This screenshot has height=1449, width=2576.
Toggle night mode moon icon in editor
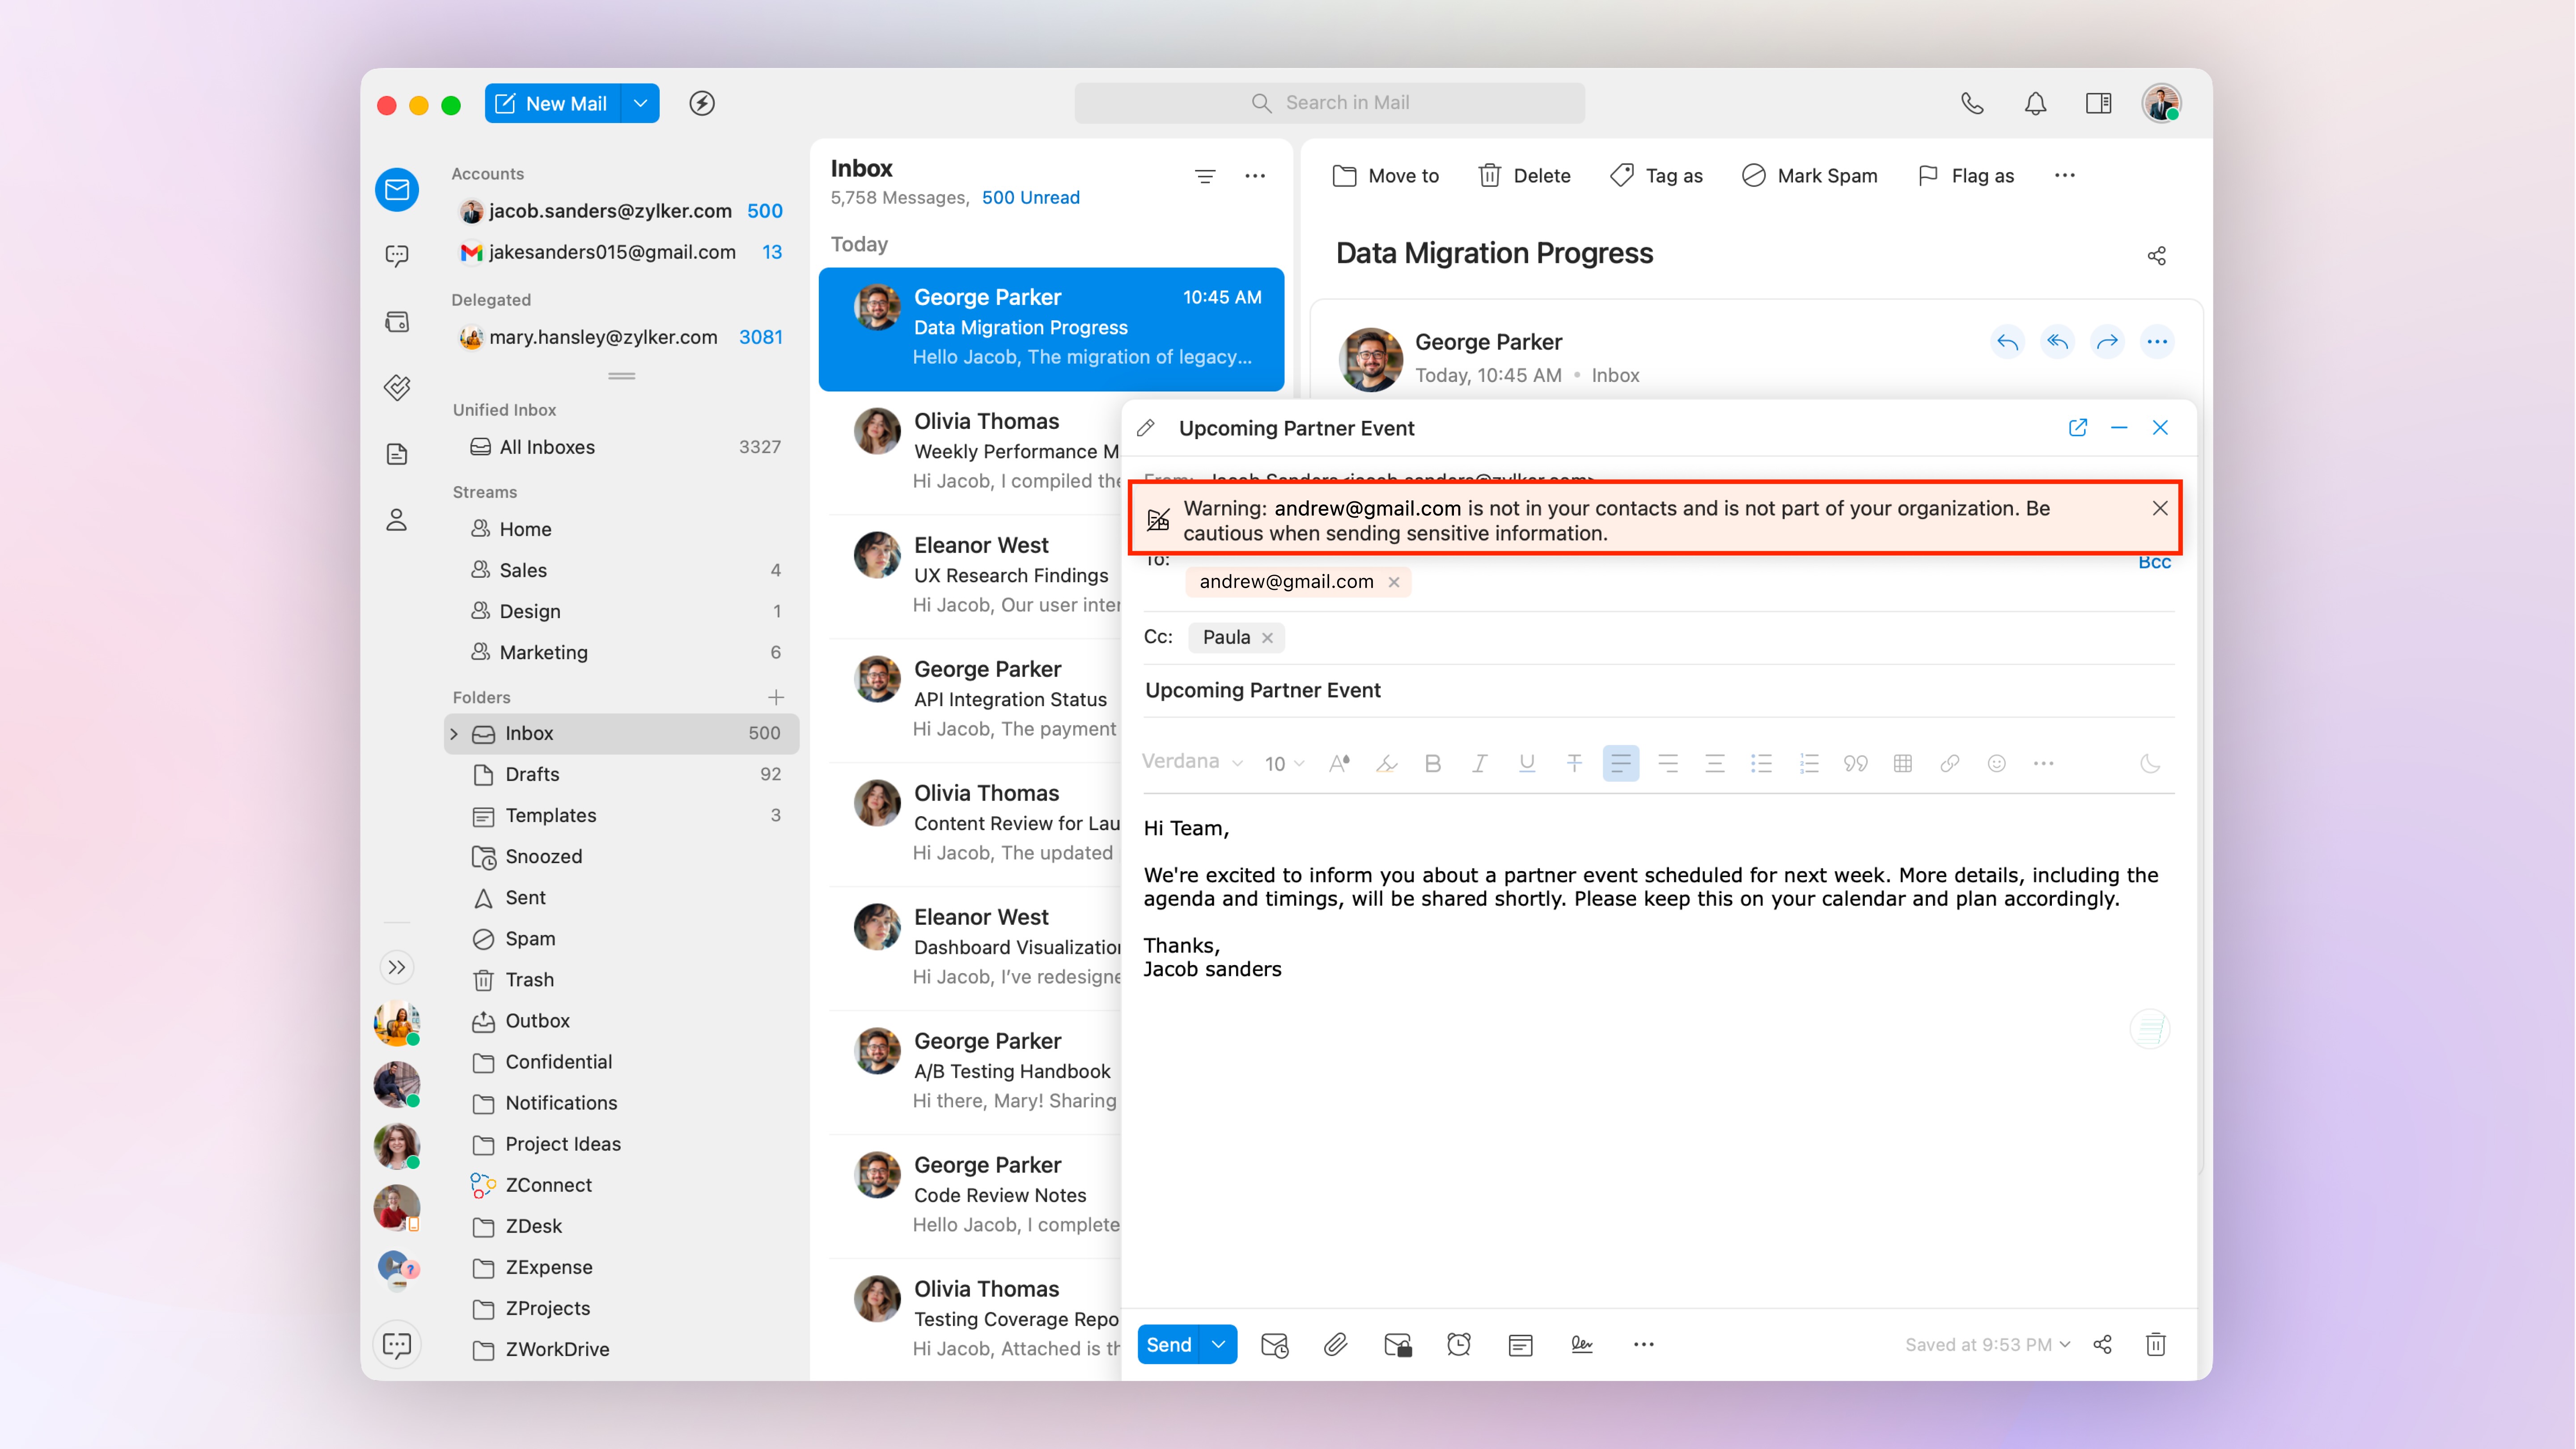(x=2150, y=764)
